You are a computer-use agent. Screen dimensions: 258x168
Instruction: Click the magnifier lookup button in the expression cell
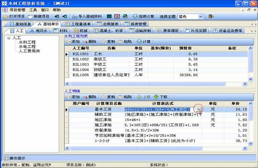pyautogui.click(x=198, y=109)
